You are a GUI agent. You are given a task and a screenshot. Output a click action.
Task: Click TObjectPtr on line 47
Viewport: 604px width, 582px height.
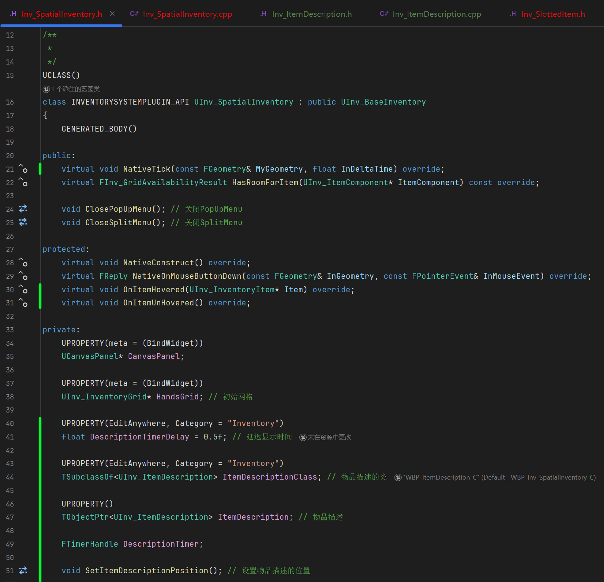[85, 517]
